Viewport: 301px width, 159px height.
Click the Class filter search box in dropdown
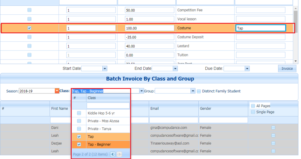coord(108,105)
